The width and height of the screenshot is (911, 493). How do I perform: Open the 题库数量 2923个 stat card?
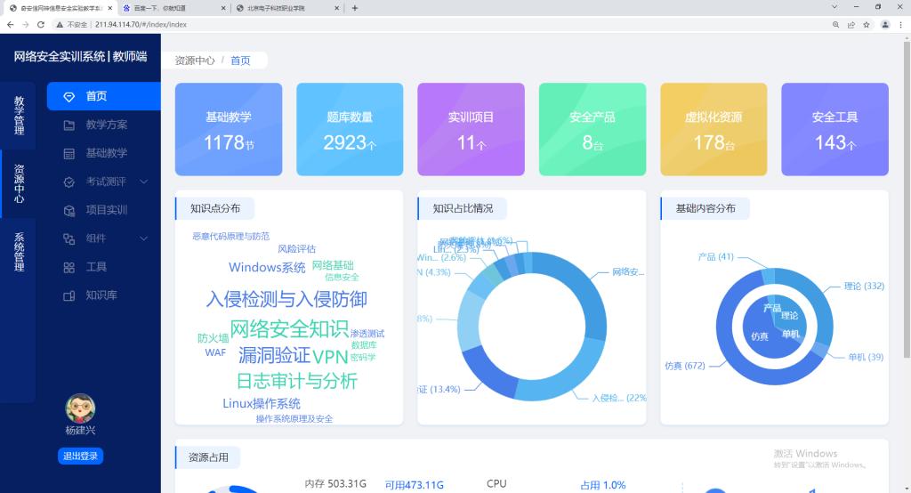tap(350, 129)
